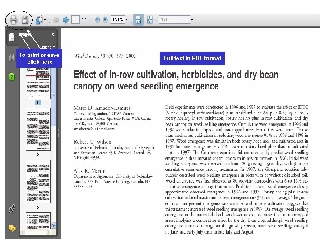Screen dimensions: 325x244
Task: Click the thumbnail panel scroll-right arrow
Action: point(48,232)
